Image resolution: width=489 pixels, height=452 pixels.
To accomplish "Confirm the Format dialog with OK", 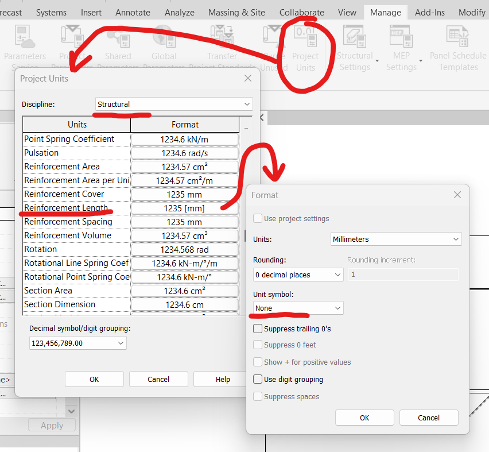I will tap(364, 418).
